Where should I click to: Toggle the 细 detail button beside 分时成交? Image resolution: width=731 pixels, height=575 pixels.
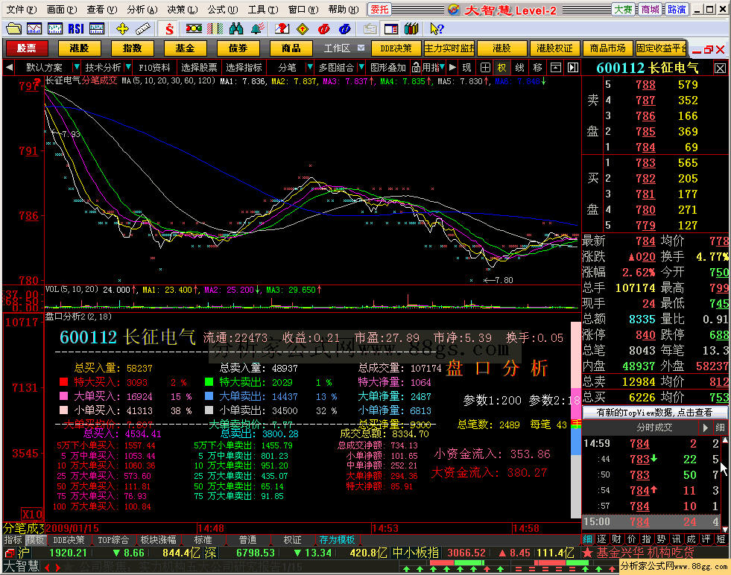click(720, 428)
